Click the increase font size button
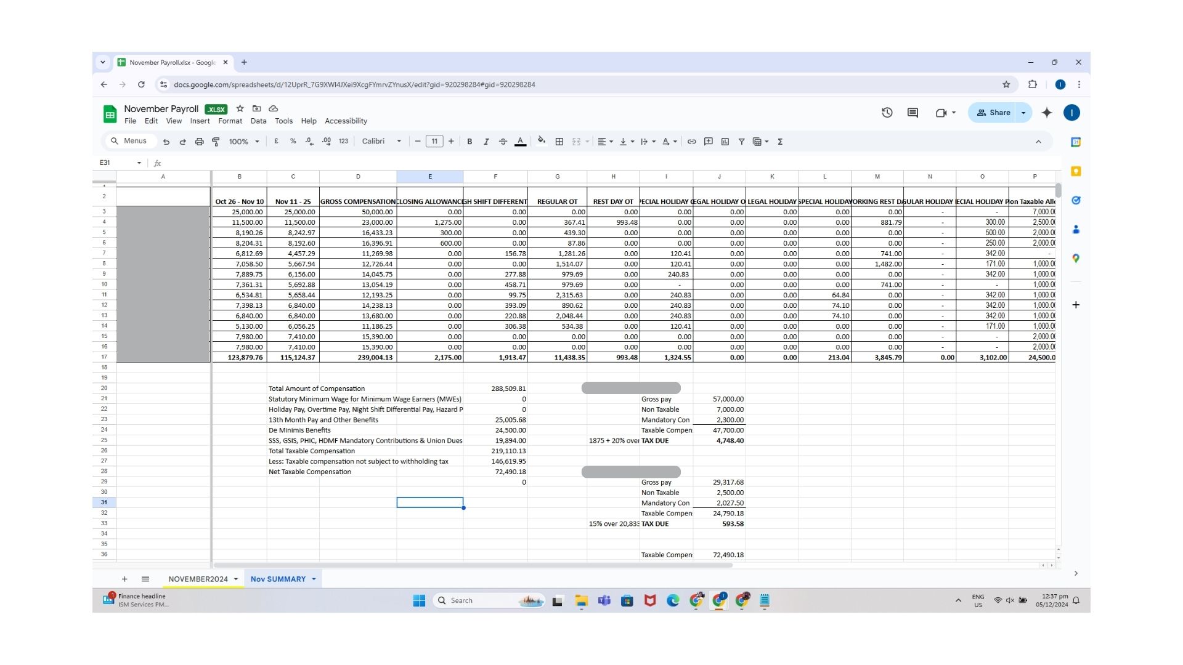The height and width of the screenshot is (665, 1183). point(451,142)
